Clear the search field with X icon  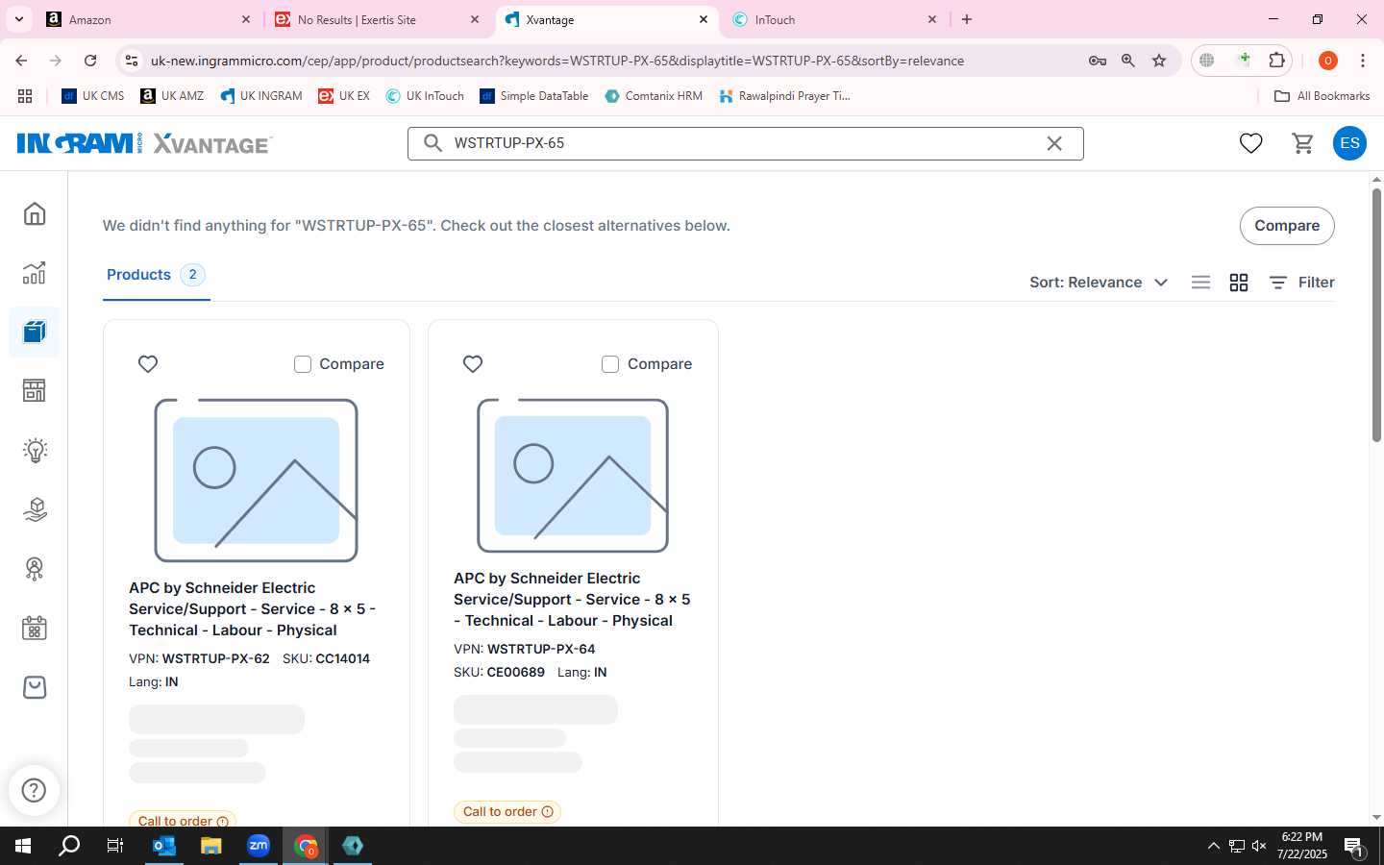pos(1054,143)
